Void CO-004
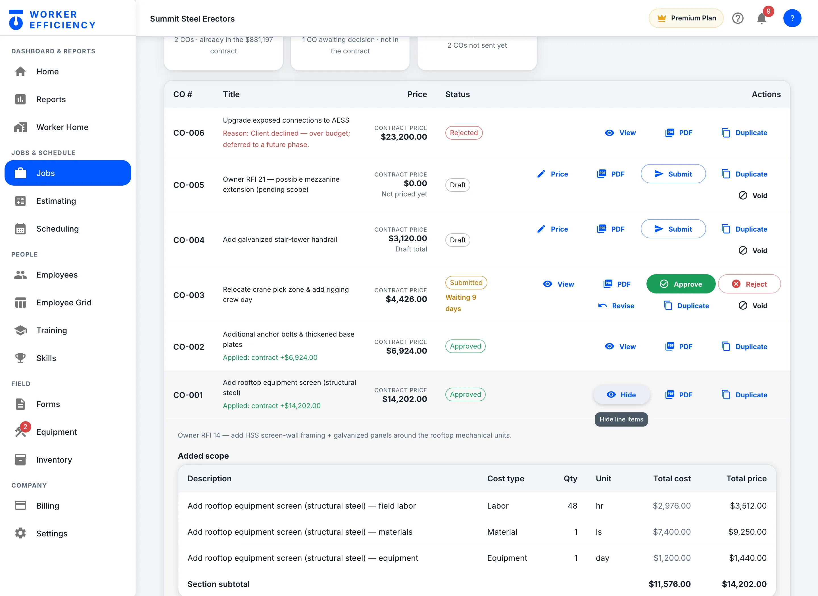 pos(753,251)
